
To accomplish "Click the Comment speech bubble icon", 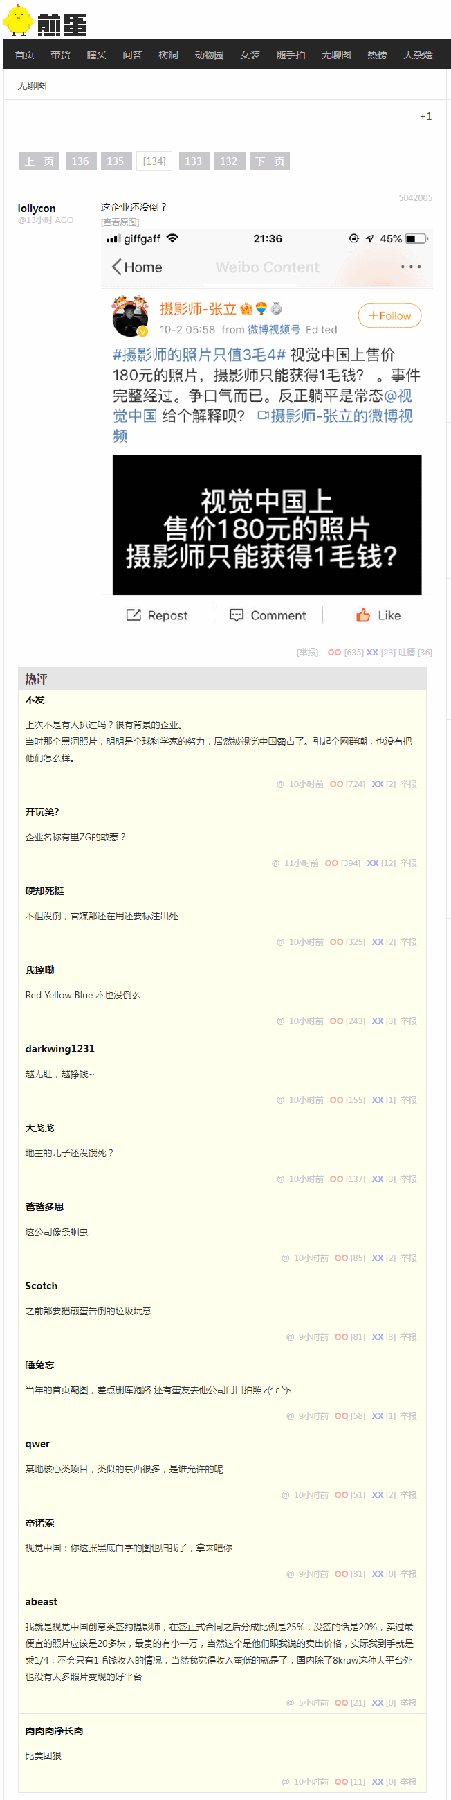I will (x=237, y=615).
